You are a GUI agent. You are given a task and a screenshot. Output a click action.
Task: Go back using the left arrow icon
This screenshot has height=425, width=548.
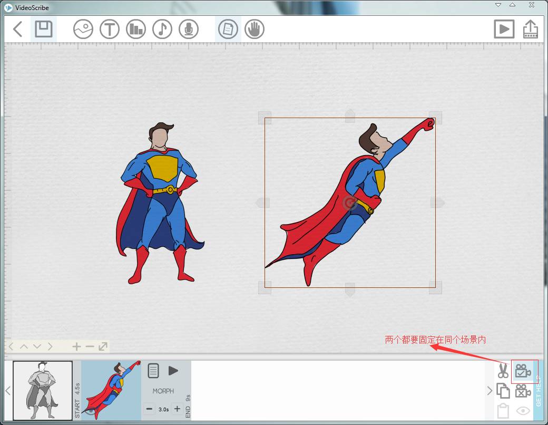coord(18,29)
